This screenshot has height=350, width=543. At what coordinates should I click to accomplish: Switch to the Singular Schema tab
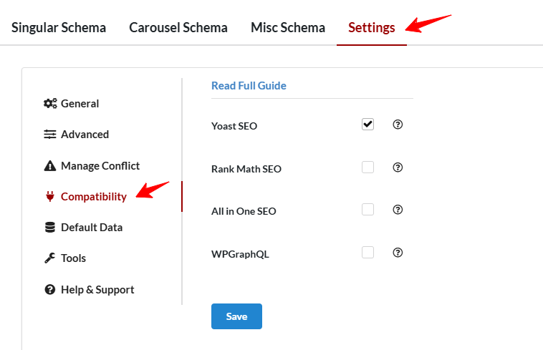(59, 28)
